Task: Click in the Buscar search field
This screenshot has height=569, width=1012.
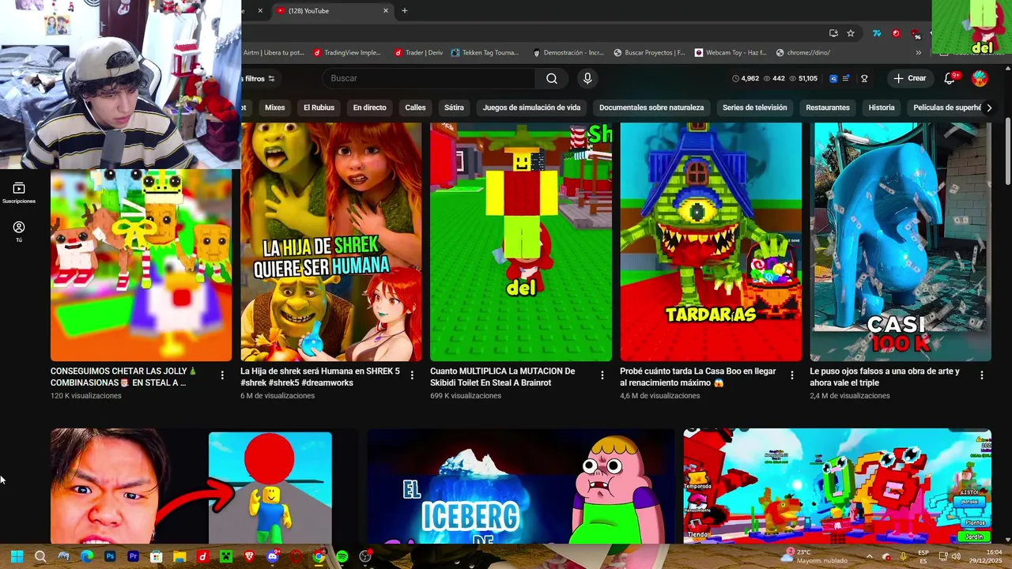Action: [x=429, y=78]
